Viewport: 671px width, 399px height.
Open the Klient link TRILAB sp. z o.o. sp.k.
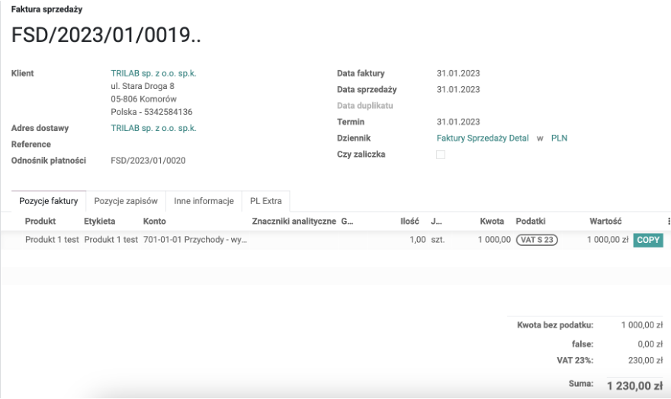click(153, 73)
